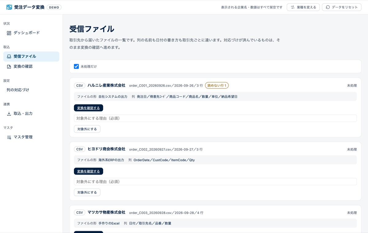This screenshot has width=368, height=233.
Task: Click the DEMO badge in header
Action: (x=54, y=7)
